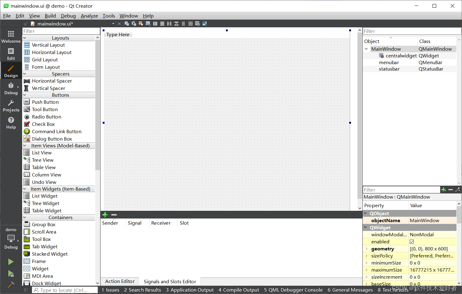The image size is (462, 294).
Task: Open property editor wrench configure icon
Action: pos(458,190)
